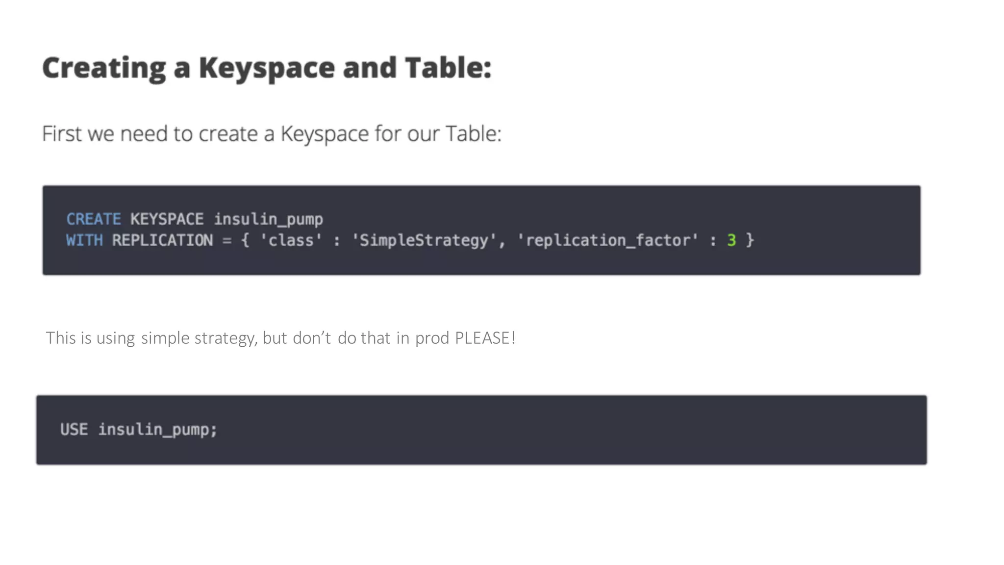Click the KEYSPACE word in the first code block

[167, 219]
